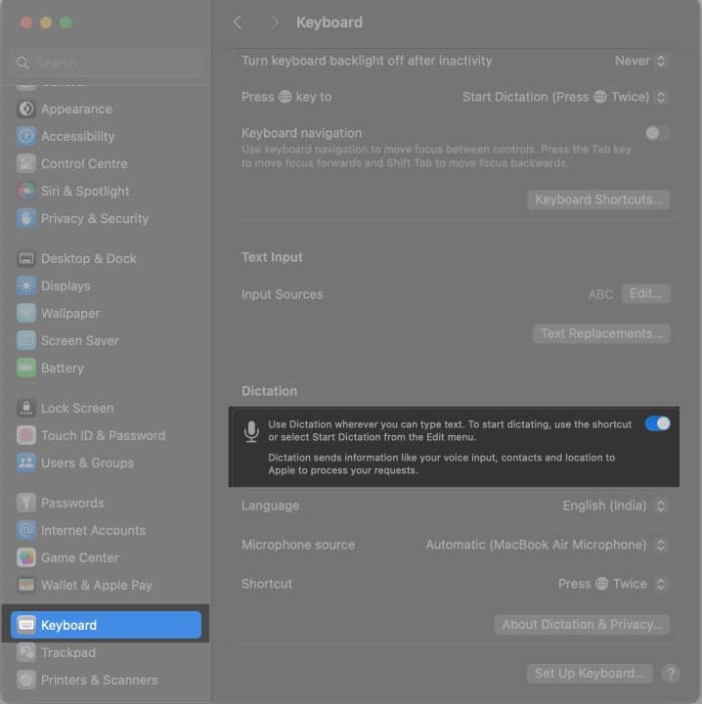The width and height of the screenshot is (702, 704).
Task: Click the Wallpaper icon in sidebar
Action: (x=26, y=314)
